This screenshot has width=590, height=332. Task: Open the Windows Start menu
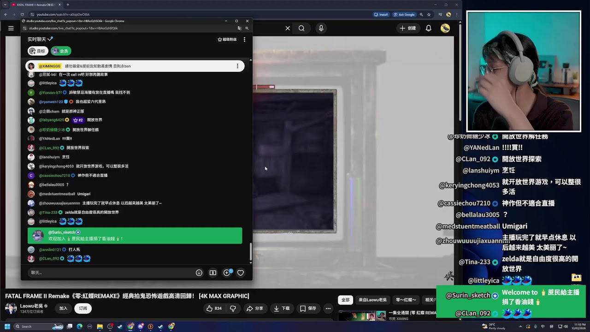click(7, 326)
